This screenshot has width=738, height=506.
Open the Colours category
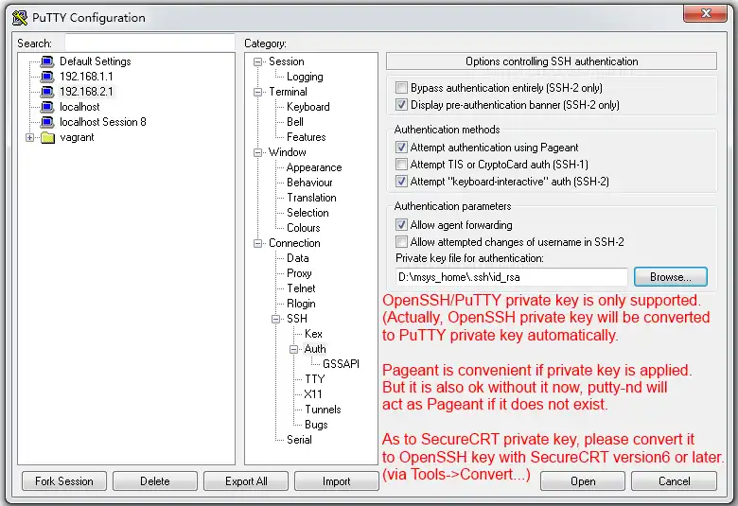tap(304, 228)
